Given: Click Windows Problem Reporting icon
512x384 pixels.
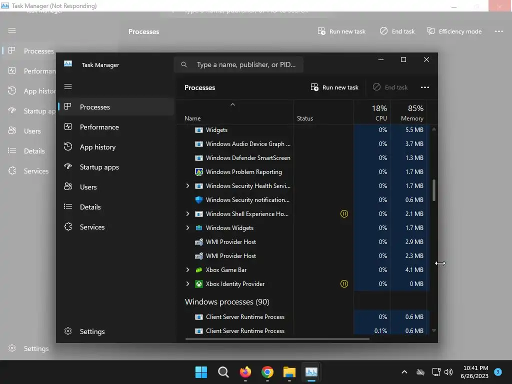Looking at the screenshot, I should coord(199,172).
